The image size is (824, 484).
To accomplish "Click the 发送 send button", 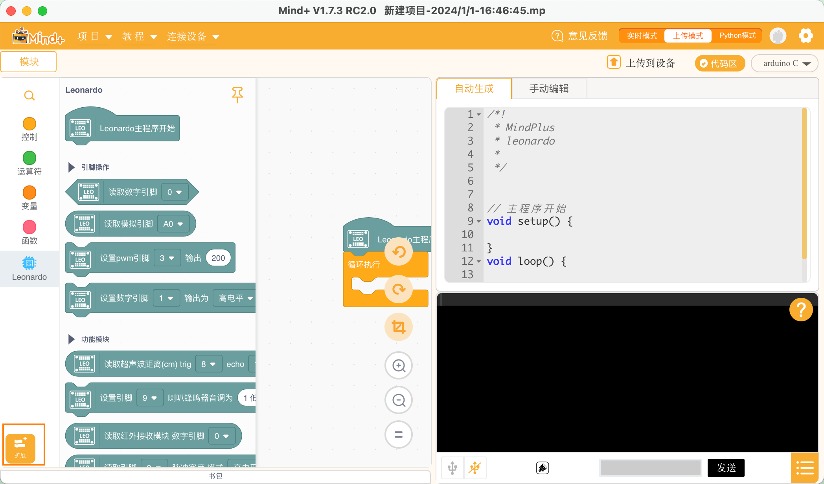I will 726,467.
